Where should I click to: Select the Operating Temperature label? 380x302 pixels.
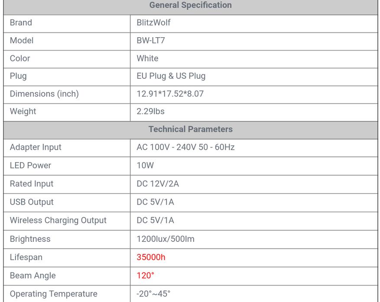tap(54, 294)
